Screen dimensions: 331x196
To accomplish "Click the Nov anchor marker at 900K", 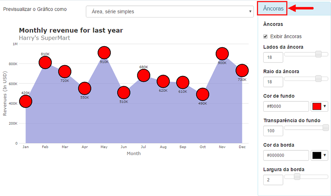I will 222,54.
